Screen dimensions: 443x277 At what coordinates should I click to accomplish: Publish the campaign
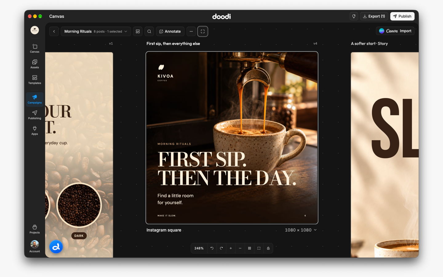(x=402, y=16)
